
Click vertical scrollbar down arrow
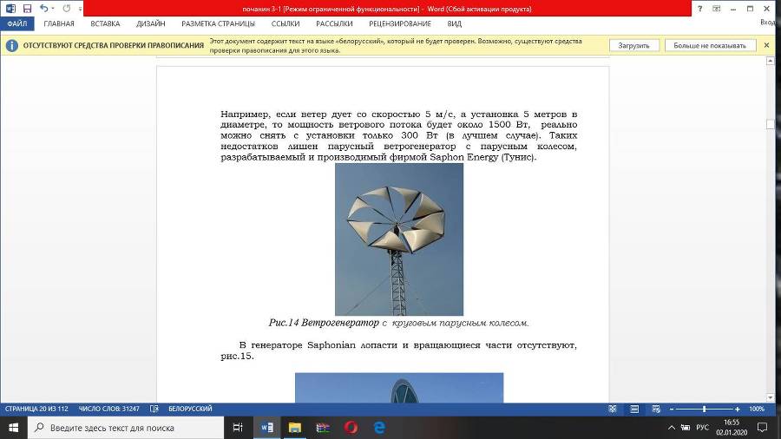pyautogui.click(x=770, y=397)
